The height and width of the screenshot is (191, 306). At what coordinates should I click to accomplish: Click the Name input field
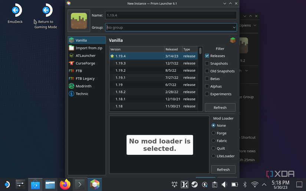[x=171, y=15]
